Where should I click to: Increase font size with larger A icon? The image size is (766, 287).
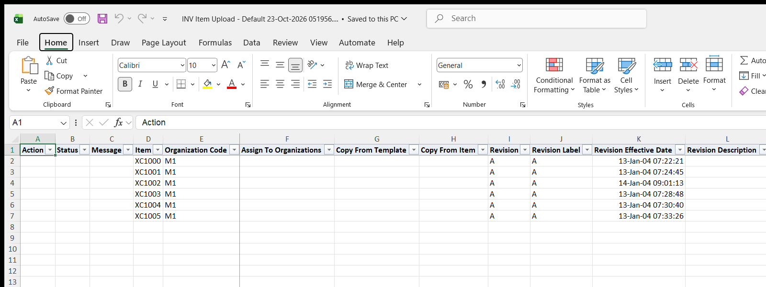[x=226, y=65]
